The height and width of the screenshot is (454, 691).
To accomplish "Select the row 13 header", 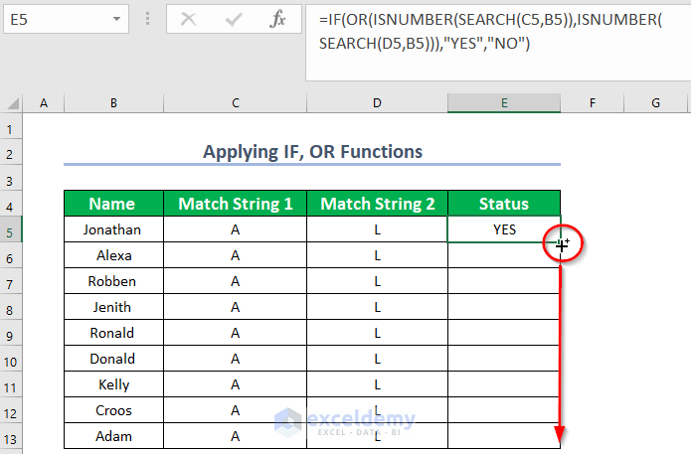I will click(x=12, y=436).
